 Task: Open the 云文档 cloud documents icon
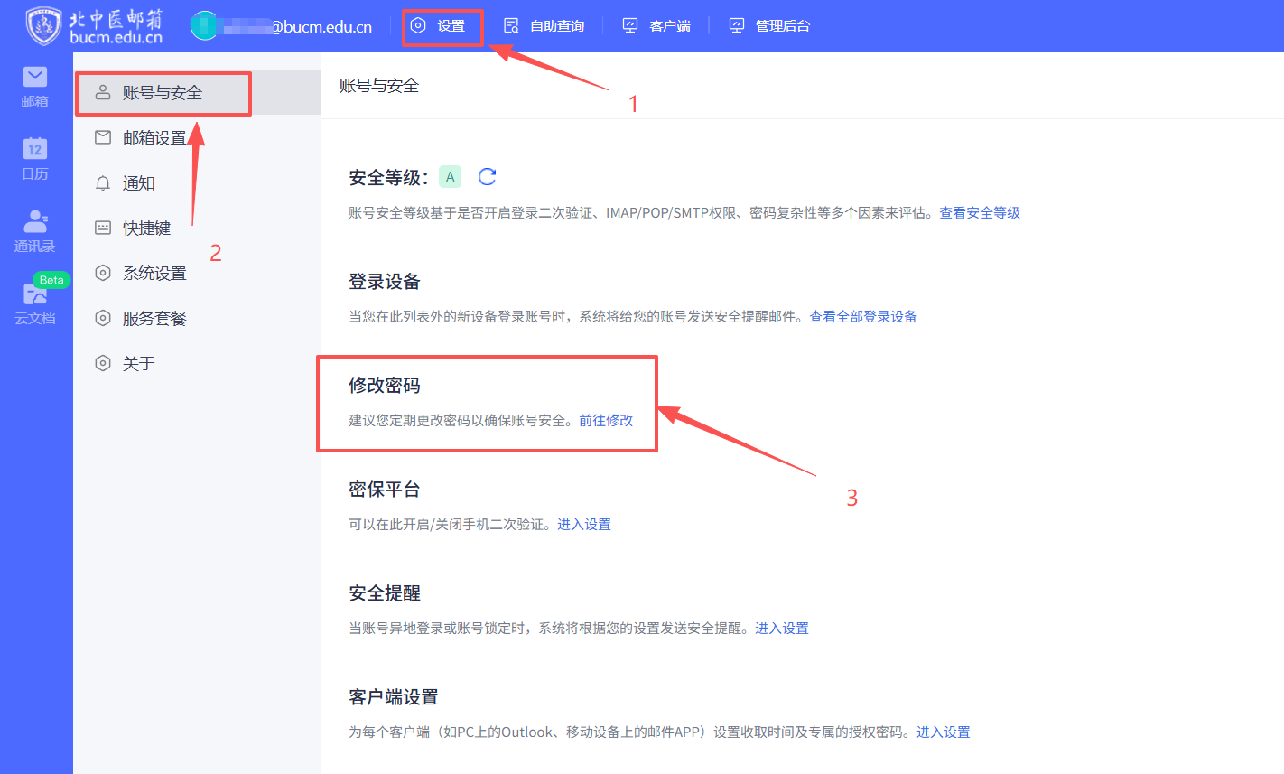[x=35, y=303]
